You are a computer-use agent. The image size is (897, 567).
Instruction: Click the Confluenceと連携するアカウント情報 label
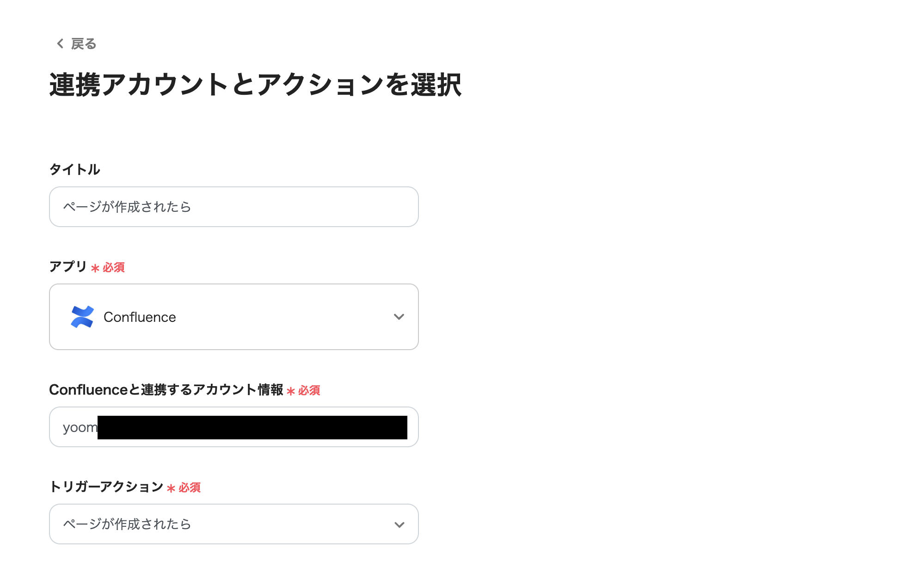point(167,390)
